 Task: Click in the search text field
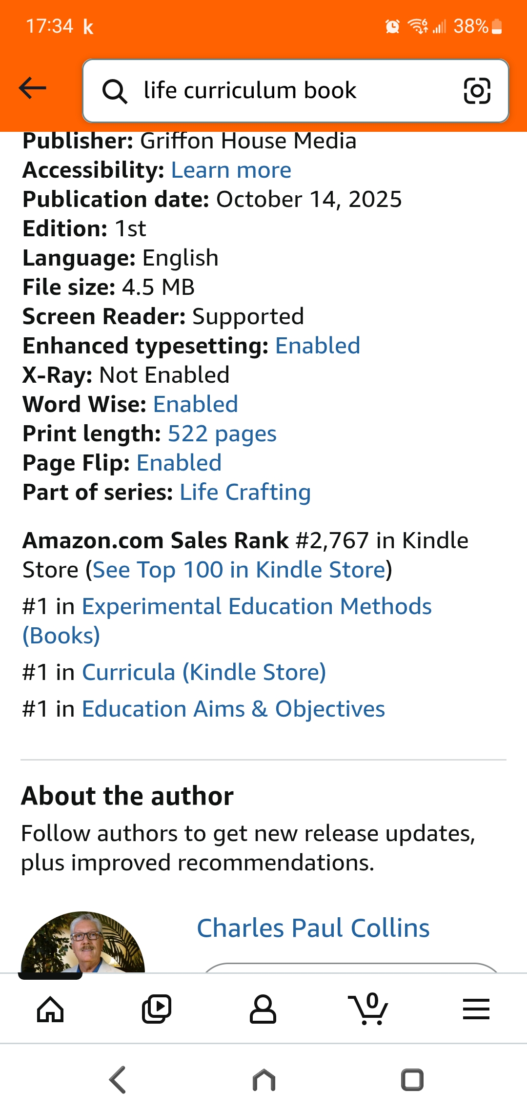pyautogui.click(x=293, y=91)
